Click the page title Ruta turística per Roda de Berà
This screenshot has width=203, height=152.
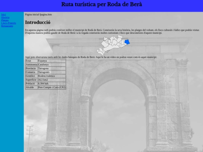tap(101, 4)
